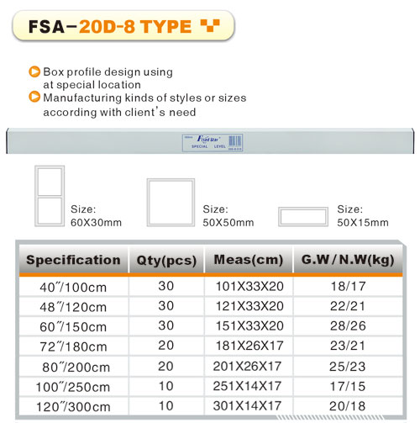Screen dimensions: 420x423
Task: Click the Size: 50X50mm label text
Action: tap(228, 216)
